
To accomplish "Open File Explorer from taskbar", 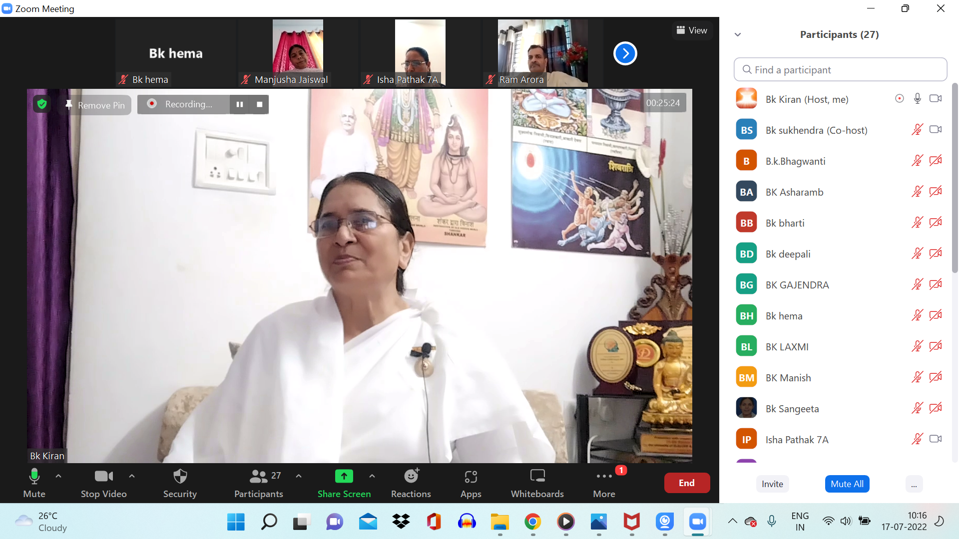I will coord(499,522).
